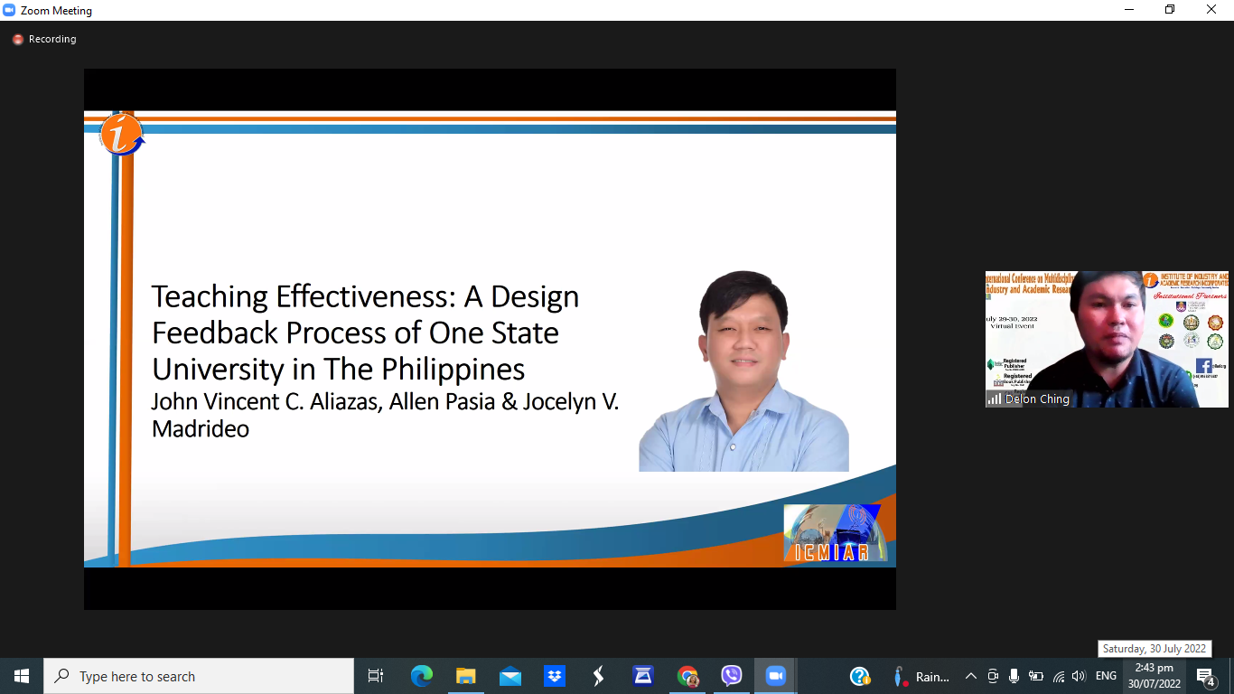
Task: Open File Explorer from the taskbar
Action: point(465,676)
